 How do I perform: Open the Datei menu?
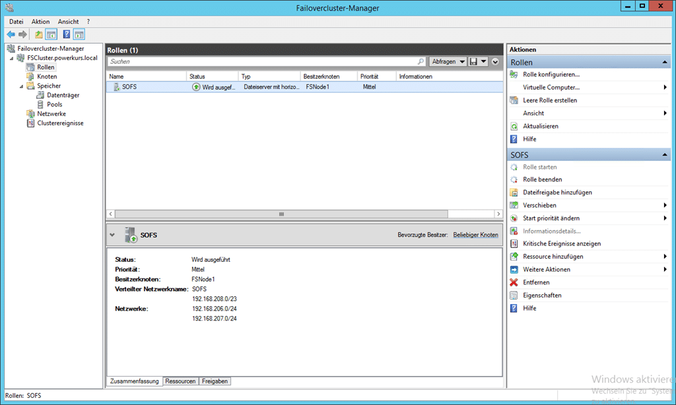(x=17, y=22)
